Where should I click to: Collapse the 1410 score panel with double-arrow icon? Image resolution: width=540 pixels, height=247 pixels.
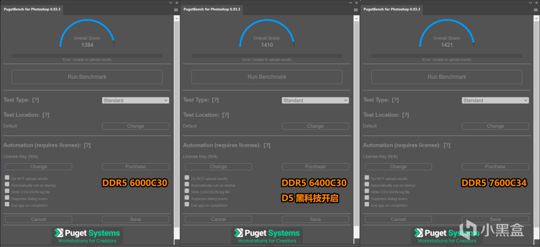(x=351, y=3)
